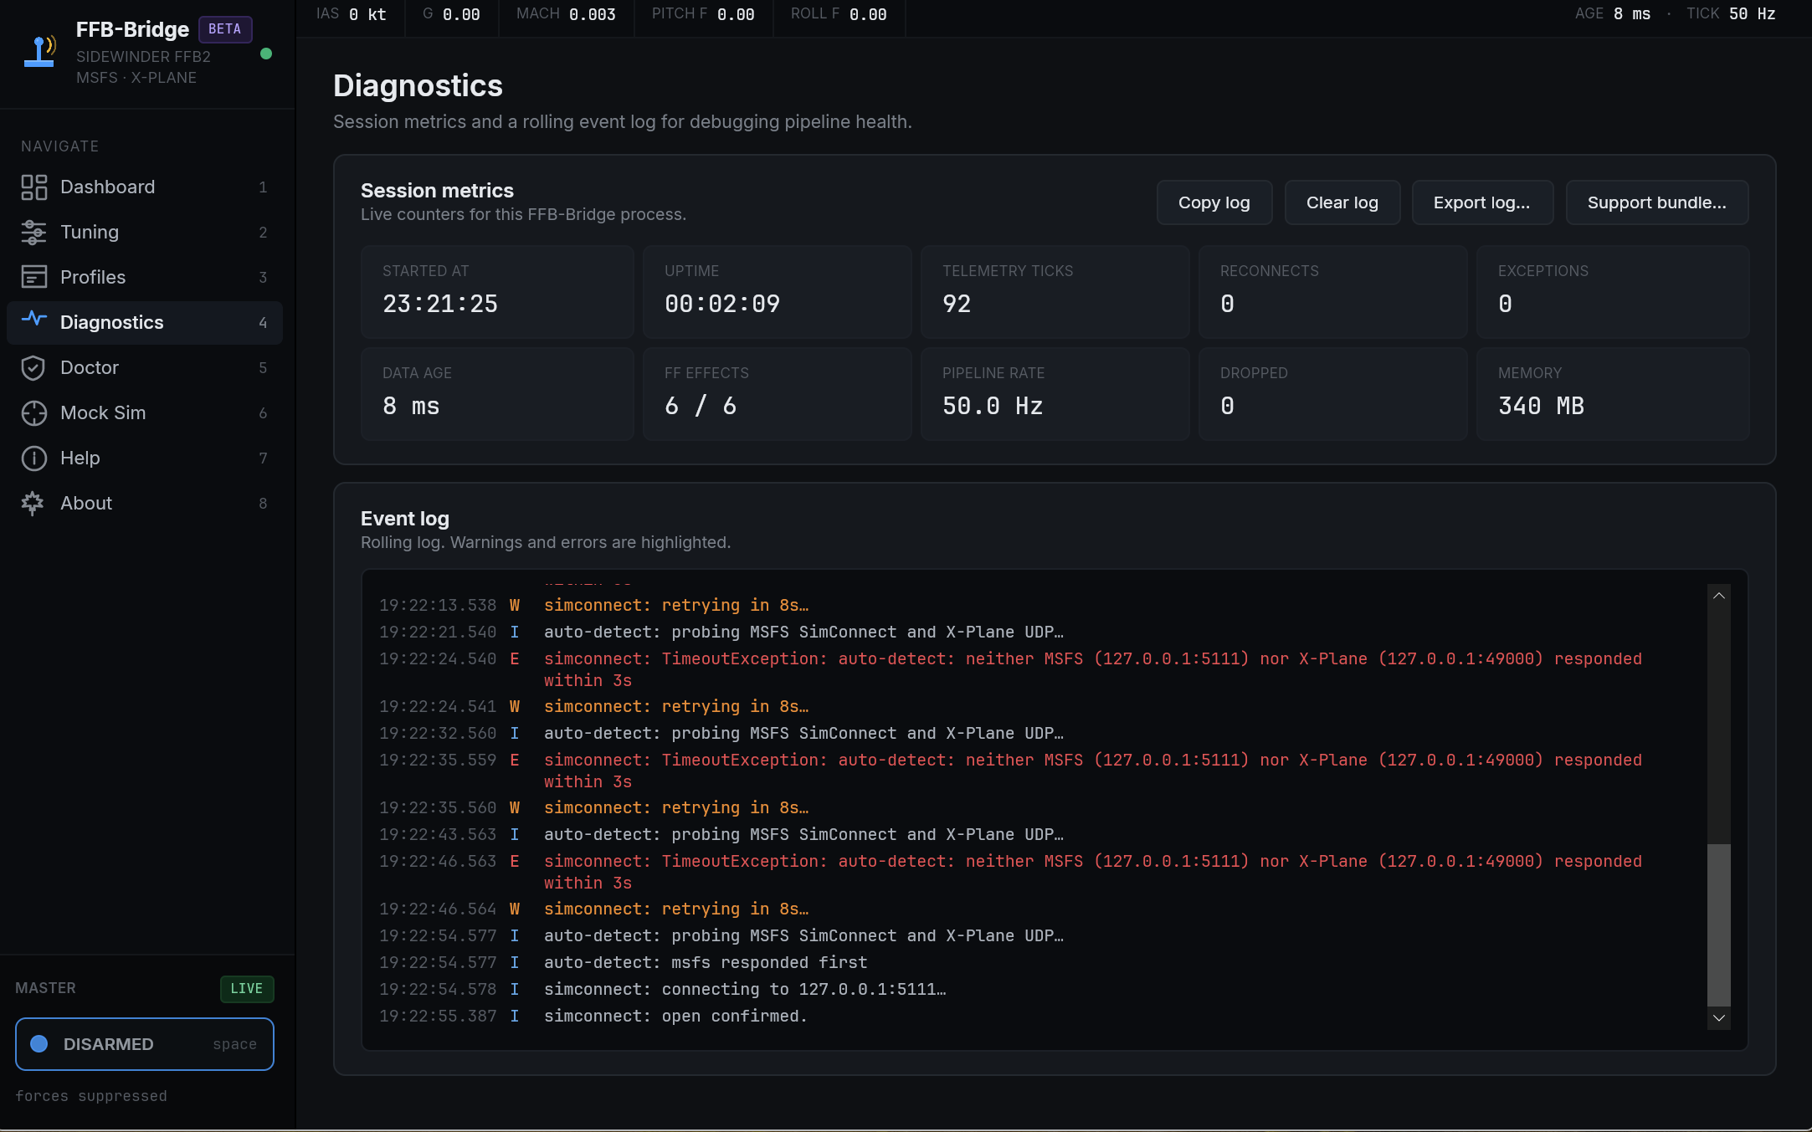Go to the Tuning page

tap(90, 233)
